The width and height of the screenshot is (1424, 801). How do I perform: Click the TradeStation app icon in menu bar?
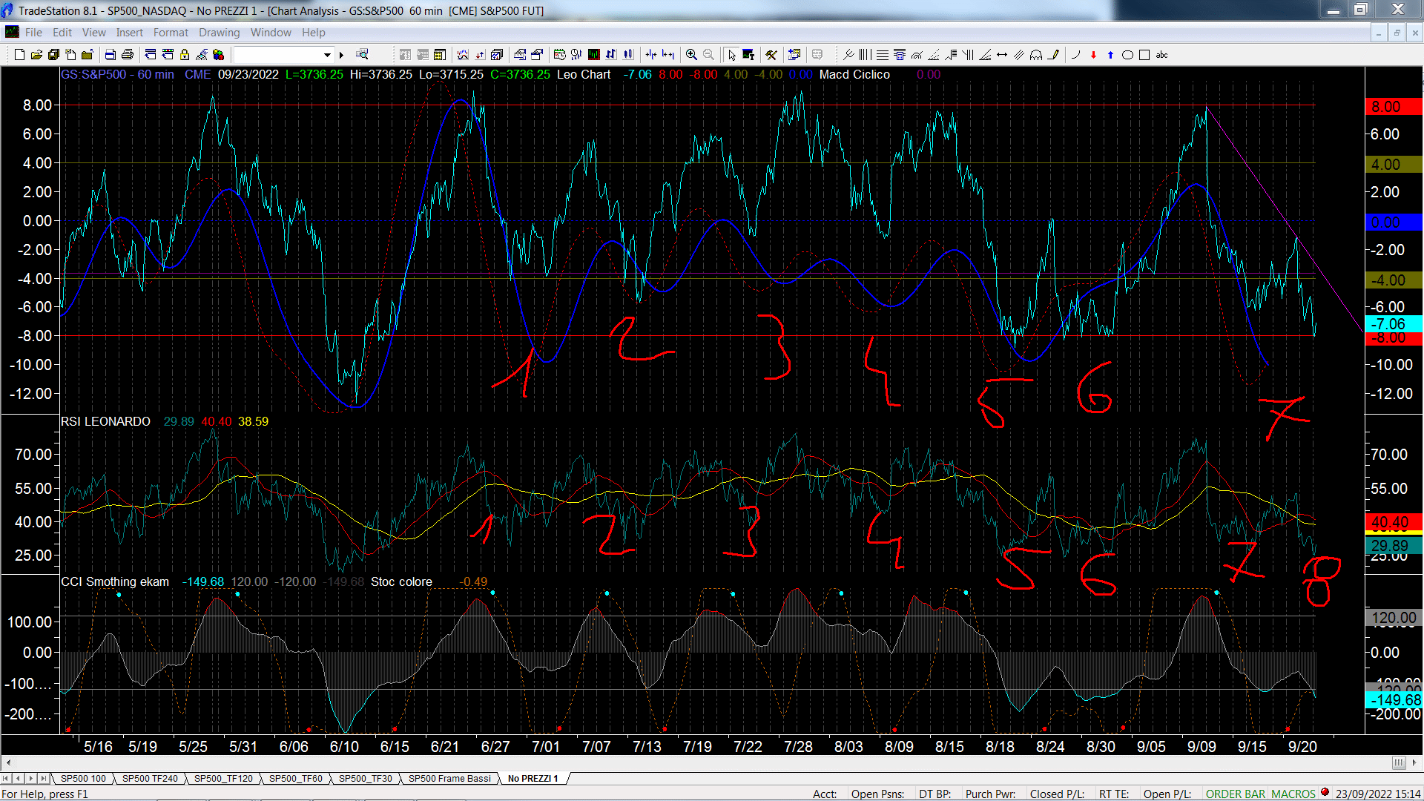point(12,32)
